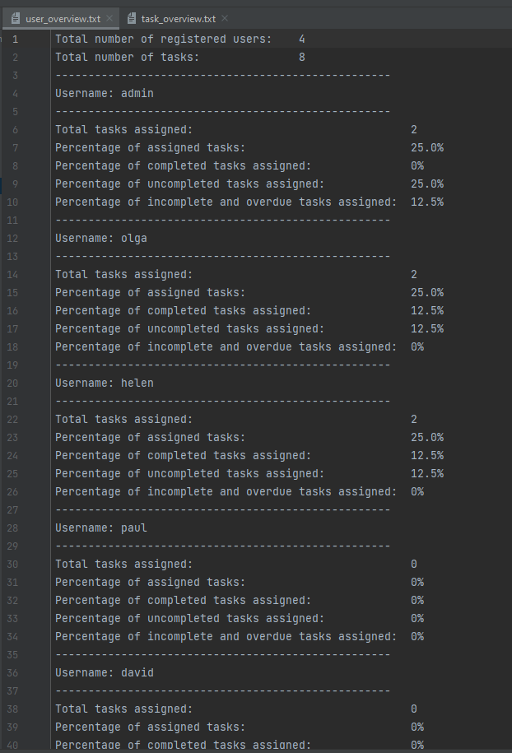
Task: Click line number 40 at the bottom
Action: [12, 743]
